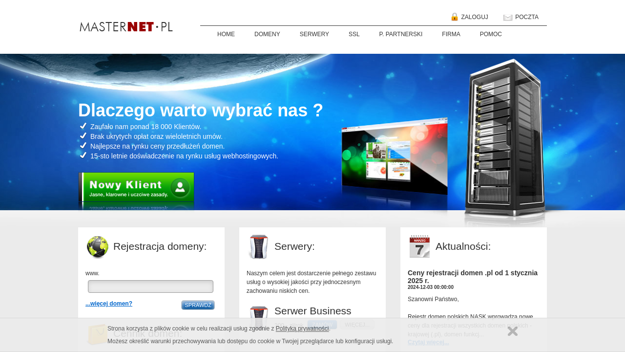Viewport: 625px width, 352px height.
Task: Close the cookie notice with the X
Action: (x=512, y=331)
